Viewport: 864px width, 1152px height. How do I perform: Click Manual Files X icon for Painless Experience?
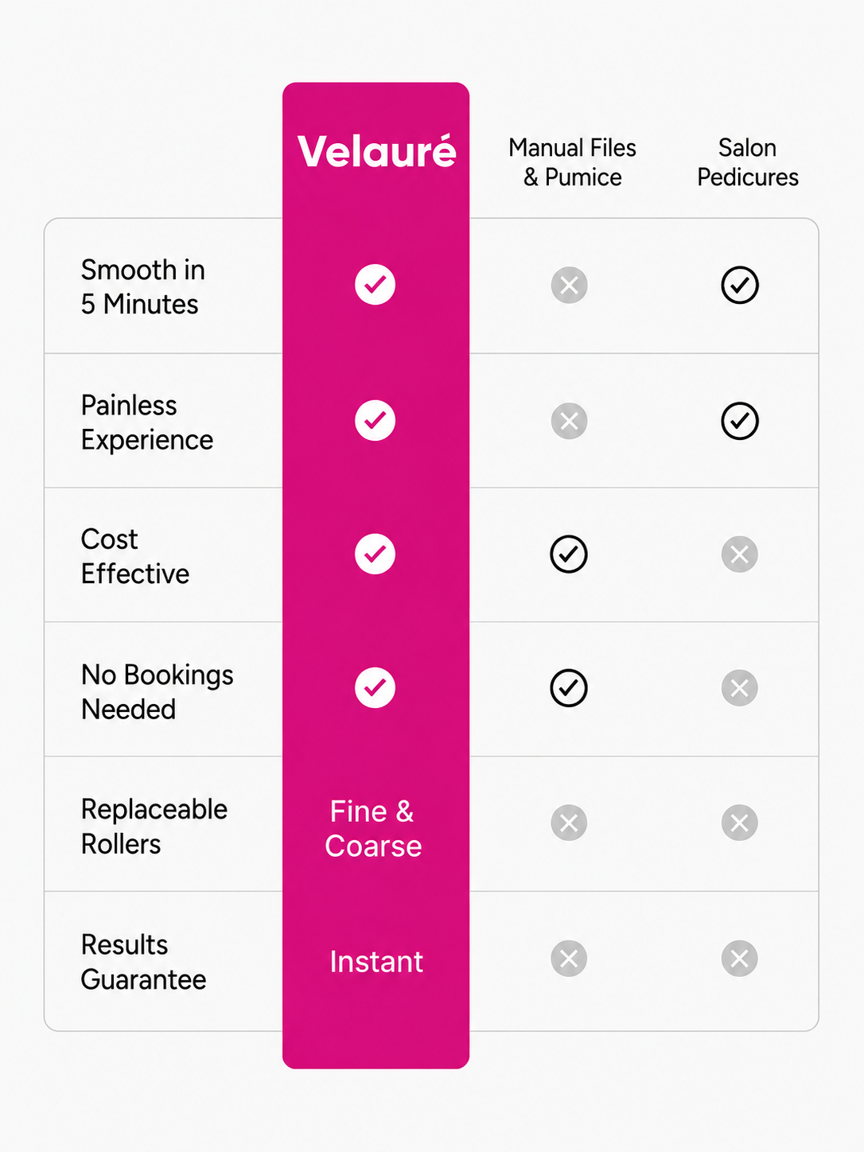click(x=569, y=420)
